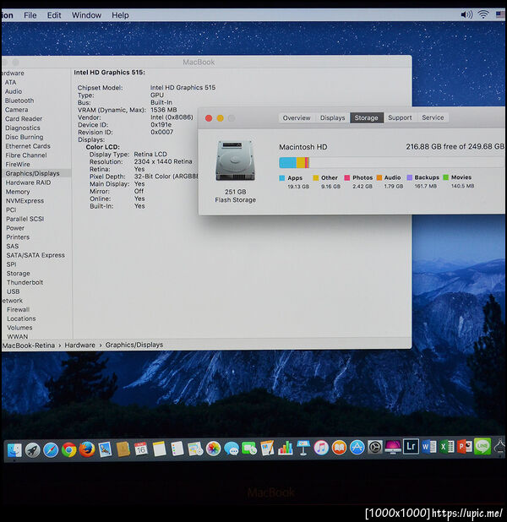Click the Macintosh HD drive icon
507x522 pixels.
pos(235,161)
